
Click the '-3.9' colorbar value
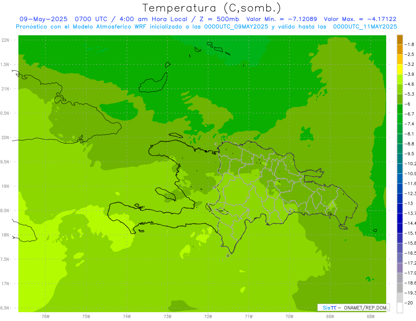coord(409,74)
